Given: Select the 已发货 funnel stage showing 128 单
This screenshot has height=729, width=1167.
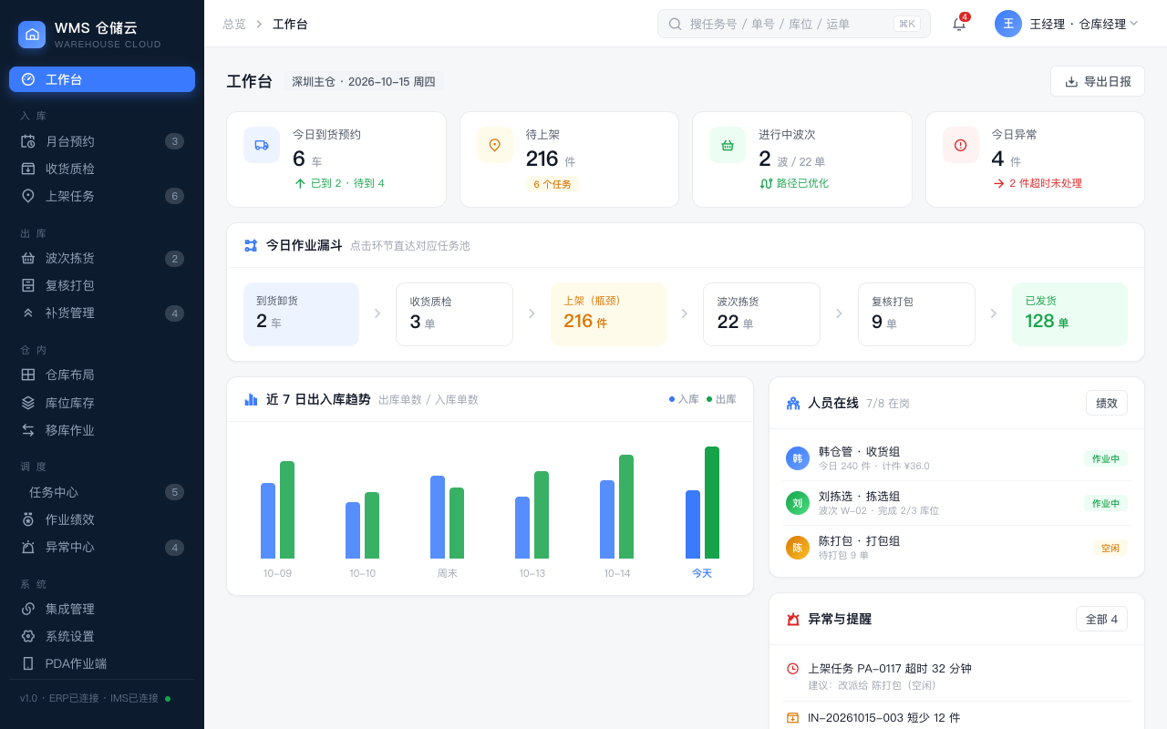Looking at the screenshot, I should pos(1069,314).
